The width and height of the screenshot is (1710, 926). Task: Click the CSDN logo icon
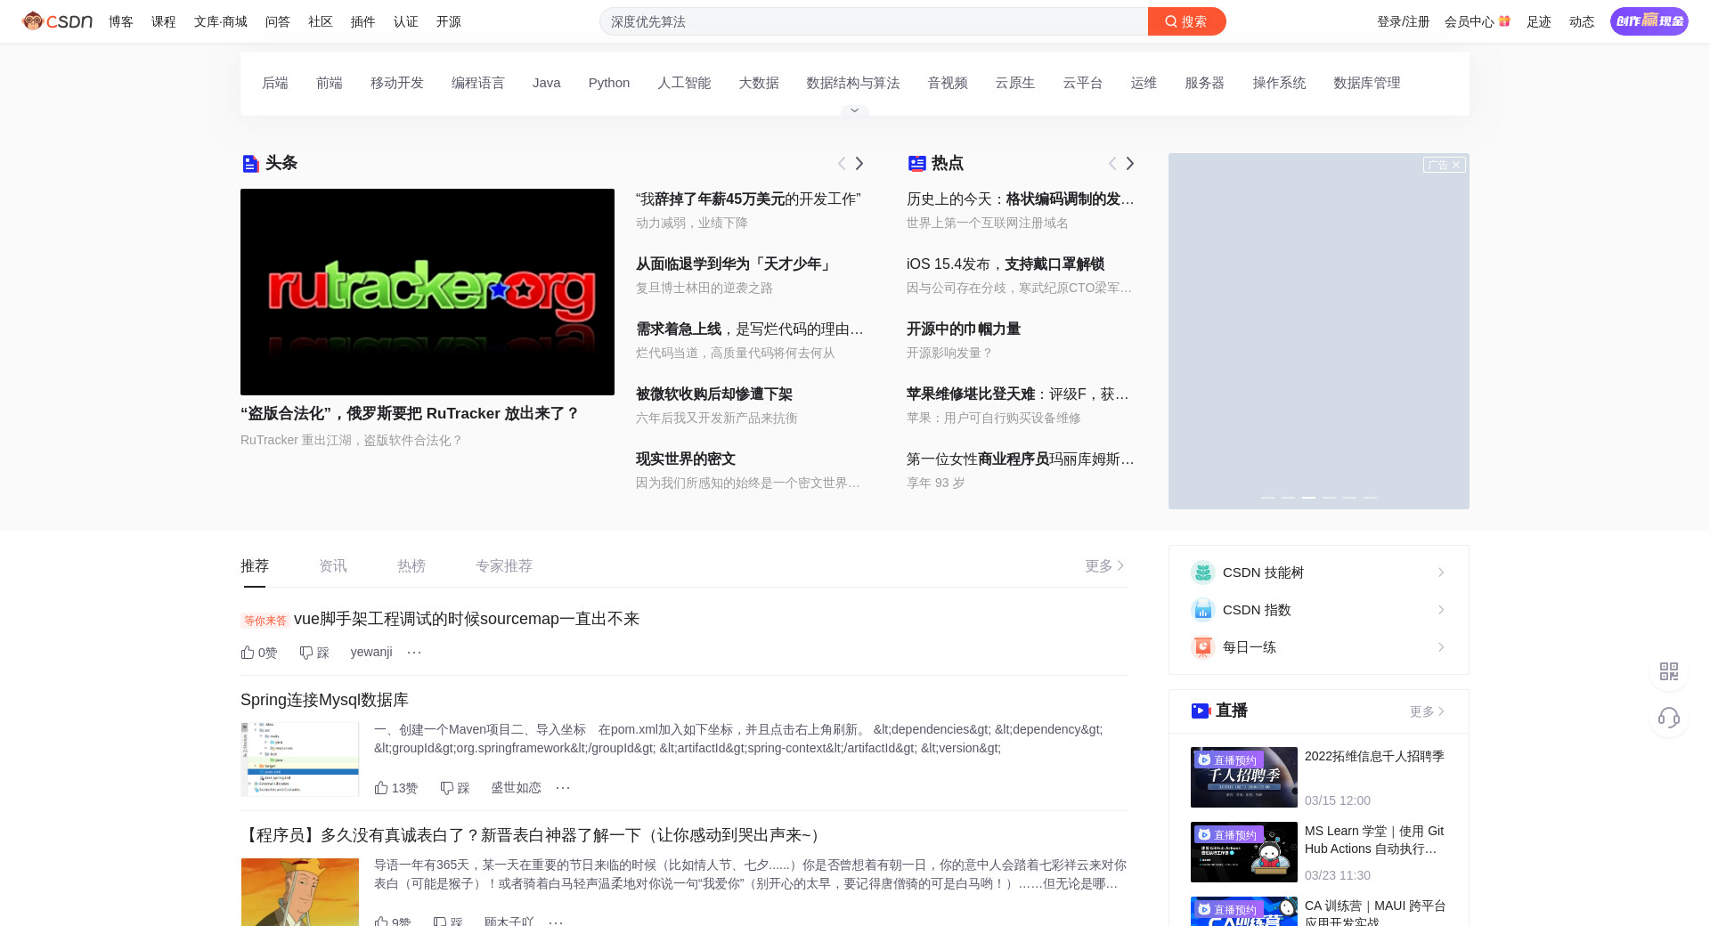pyautogui.click(x=57, y=21)
